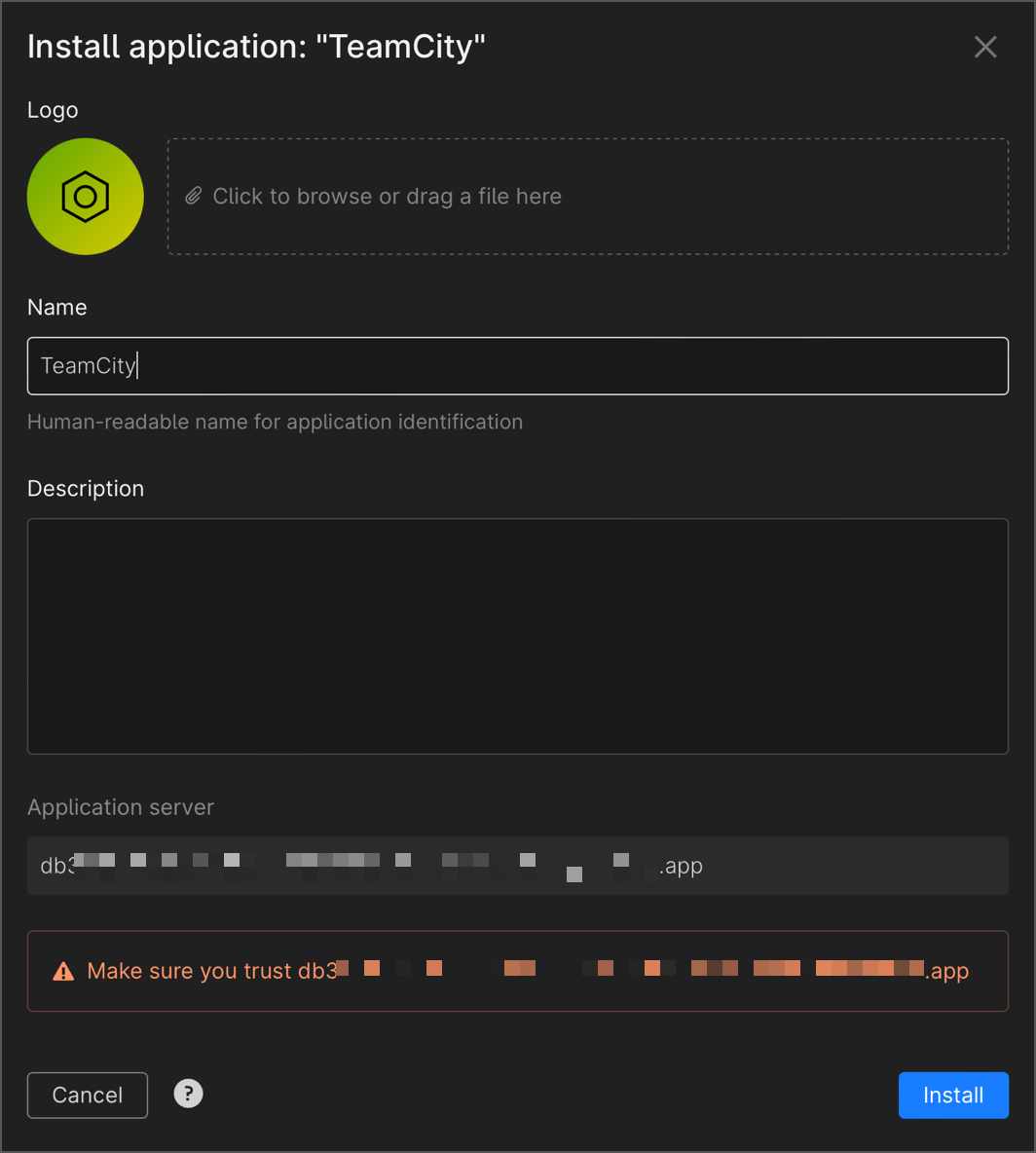Click the human-readable name helper text
The width and height of the screenshot is (1036, 1153).
pyautogui.click(x=276, y=422)
